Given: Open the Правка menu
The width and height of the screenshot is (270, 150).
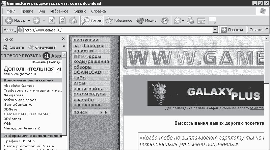Looking at the screenshot, I should [27, 11].
